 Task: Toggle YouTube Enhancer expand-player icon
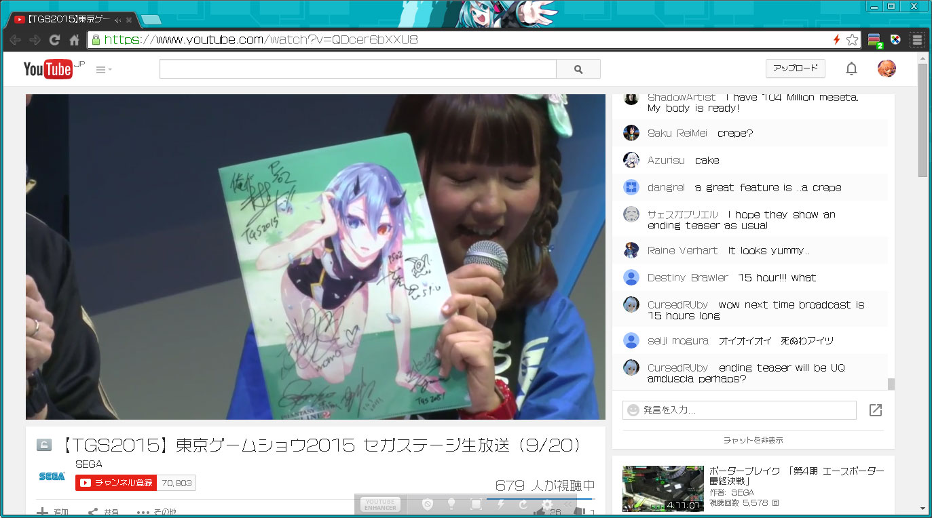(477, 504)
